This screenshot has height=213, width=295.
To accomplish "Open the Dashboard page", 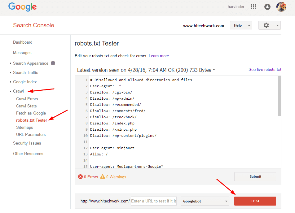I will pos(23,42).
